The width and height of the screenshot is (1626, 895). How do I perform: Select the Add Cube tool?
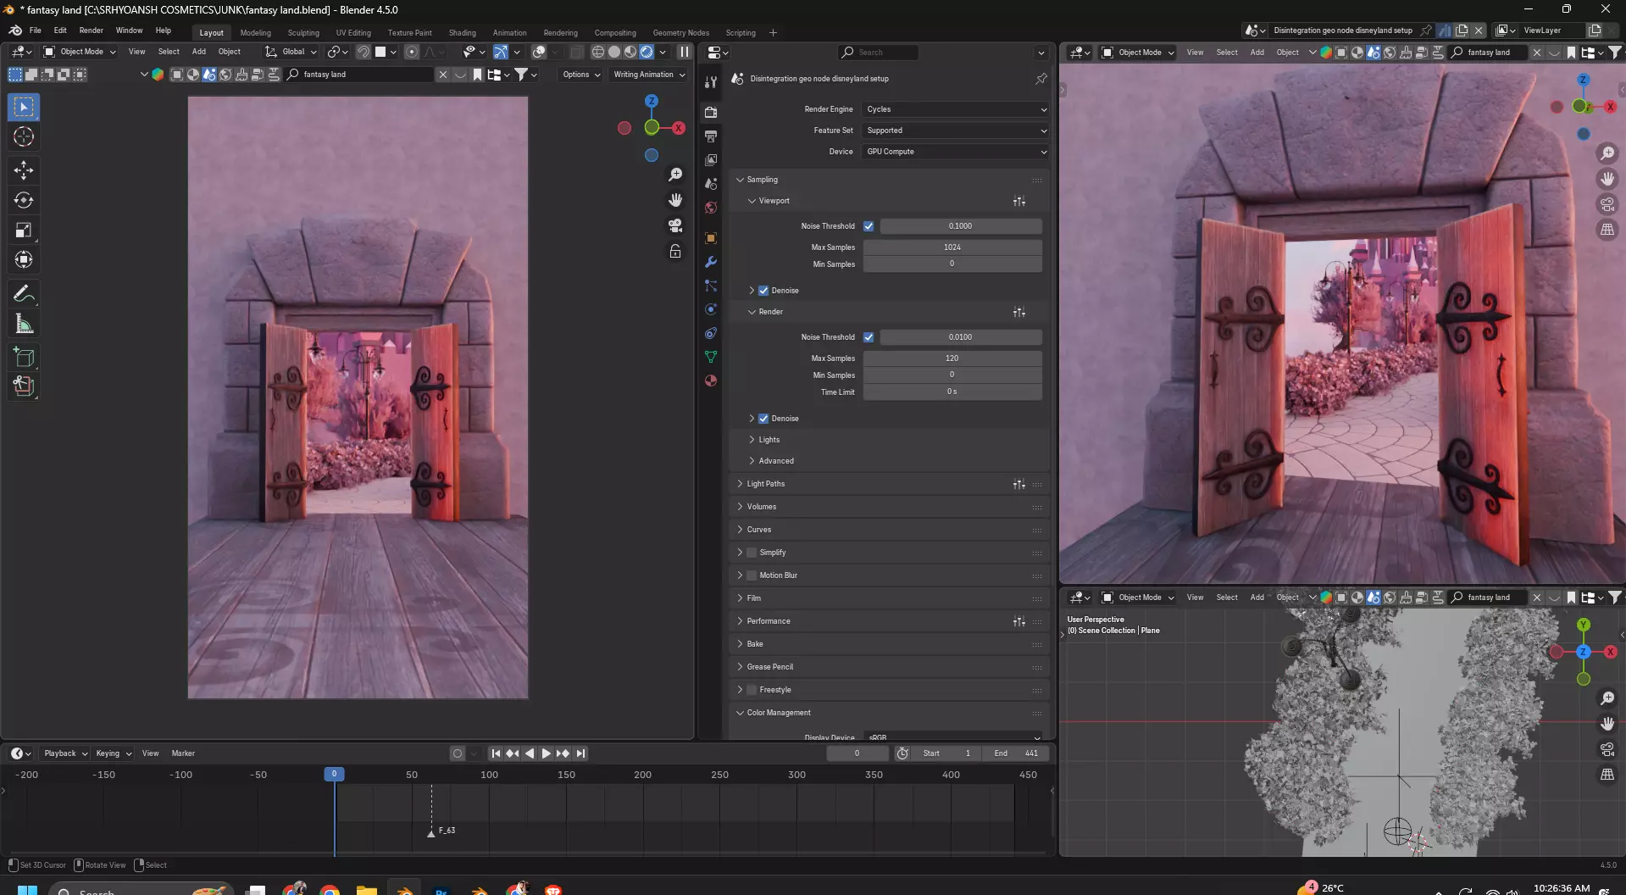click(x=24, y=357)
